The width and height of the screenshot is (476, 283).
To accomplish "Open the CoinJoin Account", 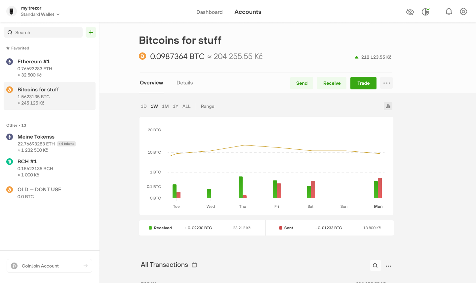I will [x=49, y=266].
